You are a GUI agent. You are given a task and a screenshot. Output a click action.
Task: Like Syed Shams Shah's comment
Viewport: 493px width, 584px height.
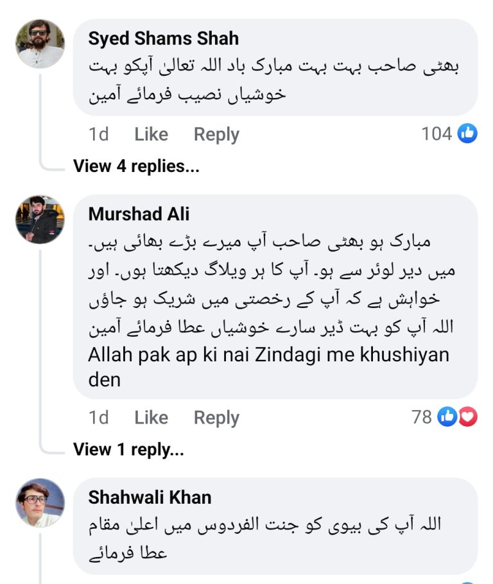coord(150,134)
